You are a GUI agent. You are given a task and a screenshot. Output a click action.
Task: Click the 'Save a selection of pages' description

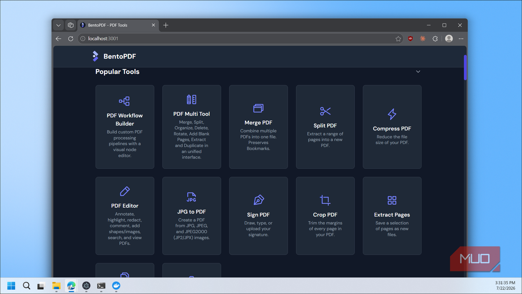point(392,229)
